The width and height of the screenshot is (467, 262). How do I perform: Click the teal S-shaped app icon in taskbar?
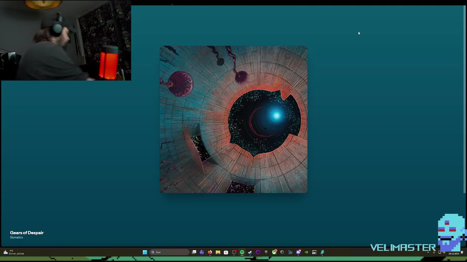(x=323, y=252)
